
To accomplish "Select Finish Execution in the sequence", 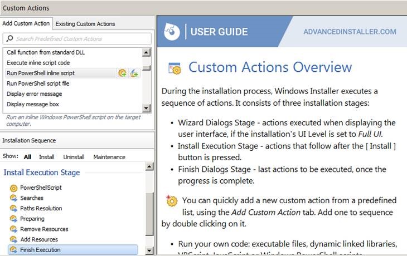I will pyautogui.click(x=40, y=250).
